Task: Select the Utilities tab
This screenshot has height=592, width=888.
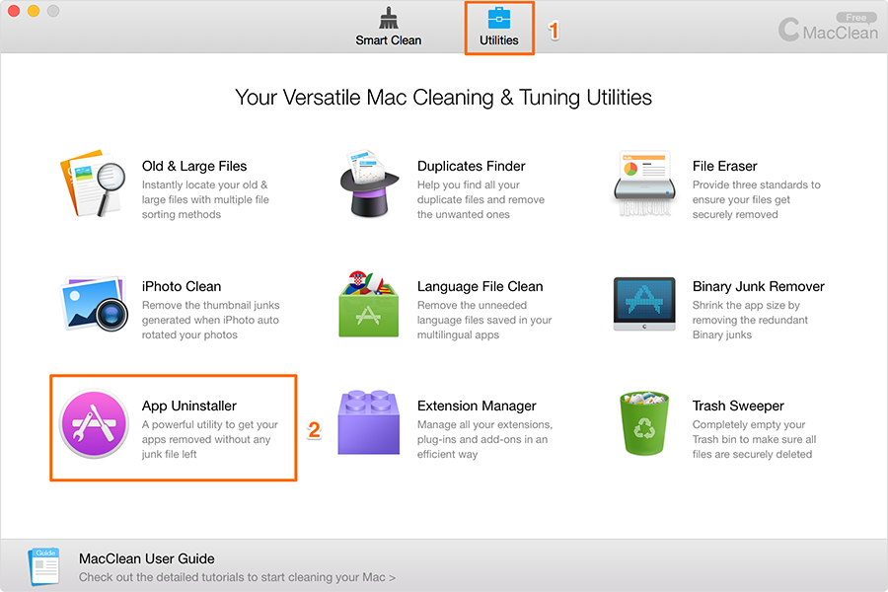Action: (x=499, y=28)
